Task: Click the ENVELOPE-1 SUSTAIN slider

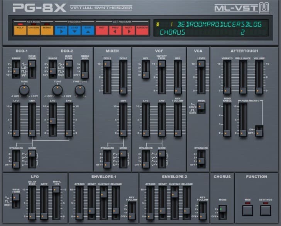Action: (103, 203)
